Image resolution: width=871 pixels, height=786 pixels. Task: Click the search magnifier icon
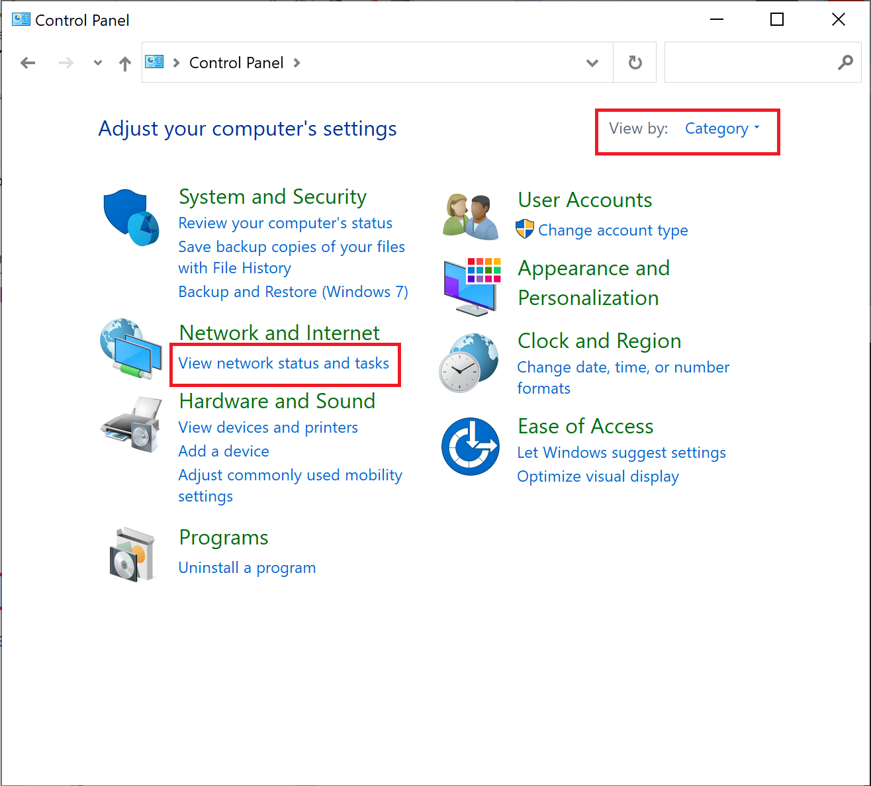[x=845, y=63]
